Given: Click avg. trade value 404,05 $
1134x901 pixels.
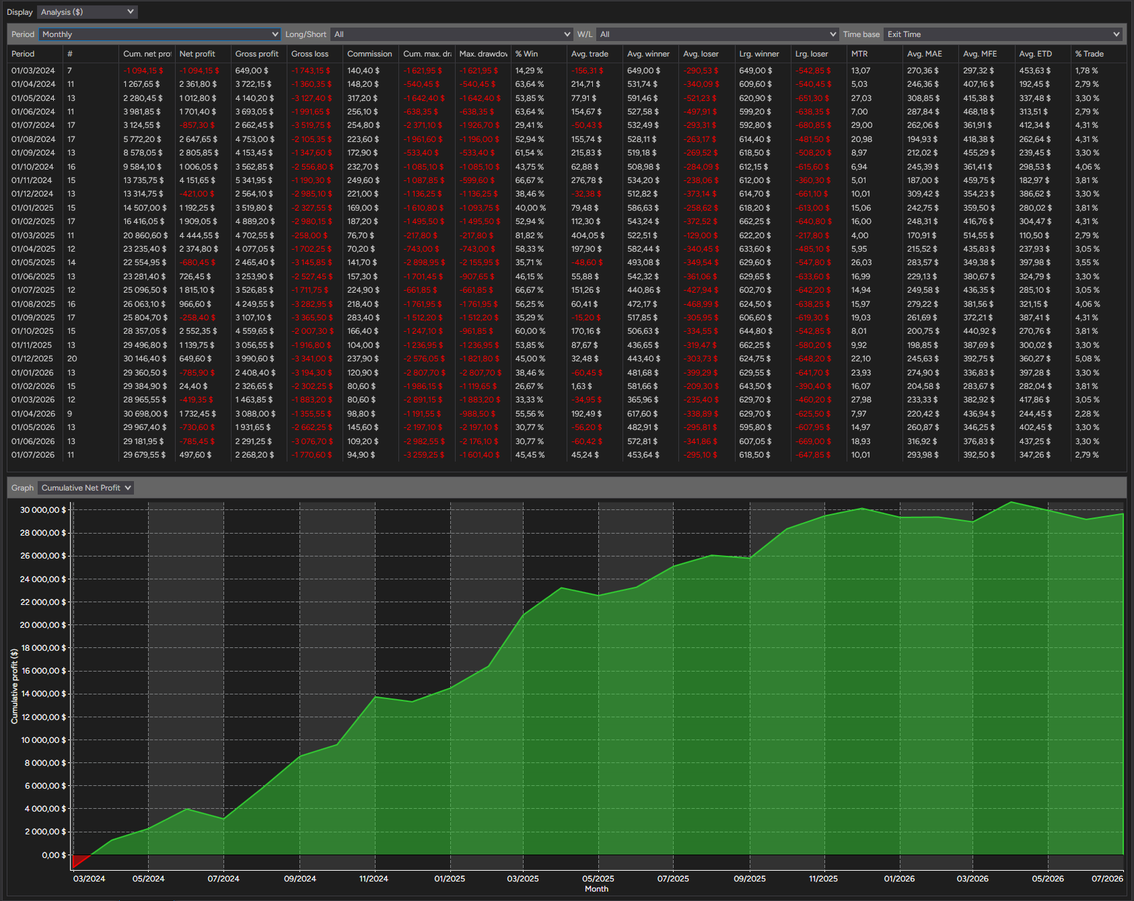Looking at the screenshot, I should point(588,236).
